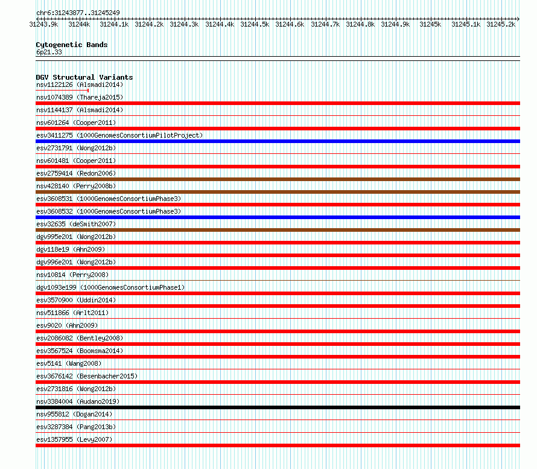Open the esv2731816 (Wong2012b) variant

click(x=76, y=389)
